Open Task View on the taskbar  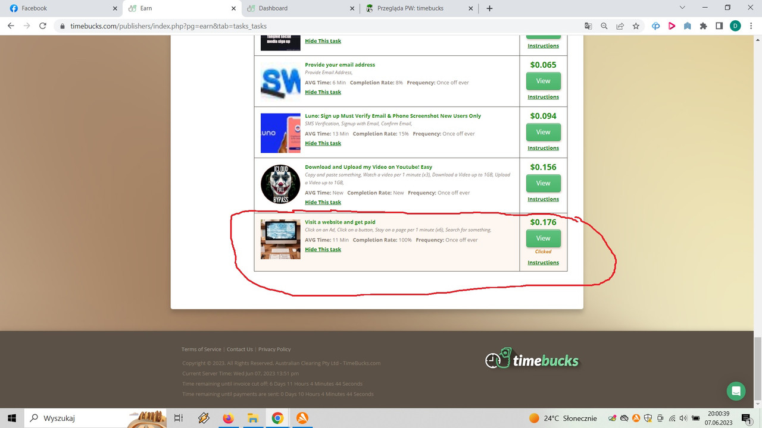pyautogui.click(x=178, y=418)
